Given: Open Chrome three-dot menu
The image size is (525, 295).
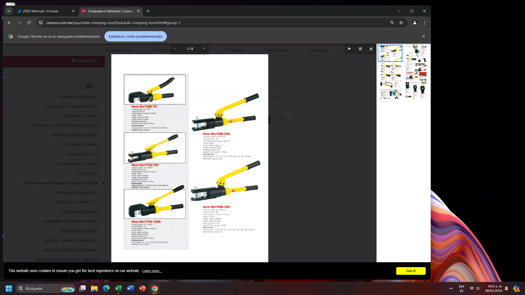Looking at the screenshot, I should point(425,23).
